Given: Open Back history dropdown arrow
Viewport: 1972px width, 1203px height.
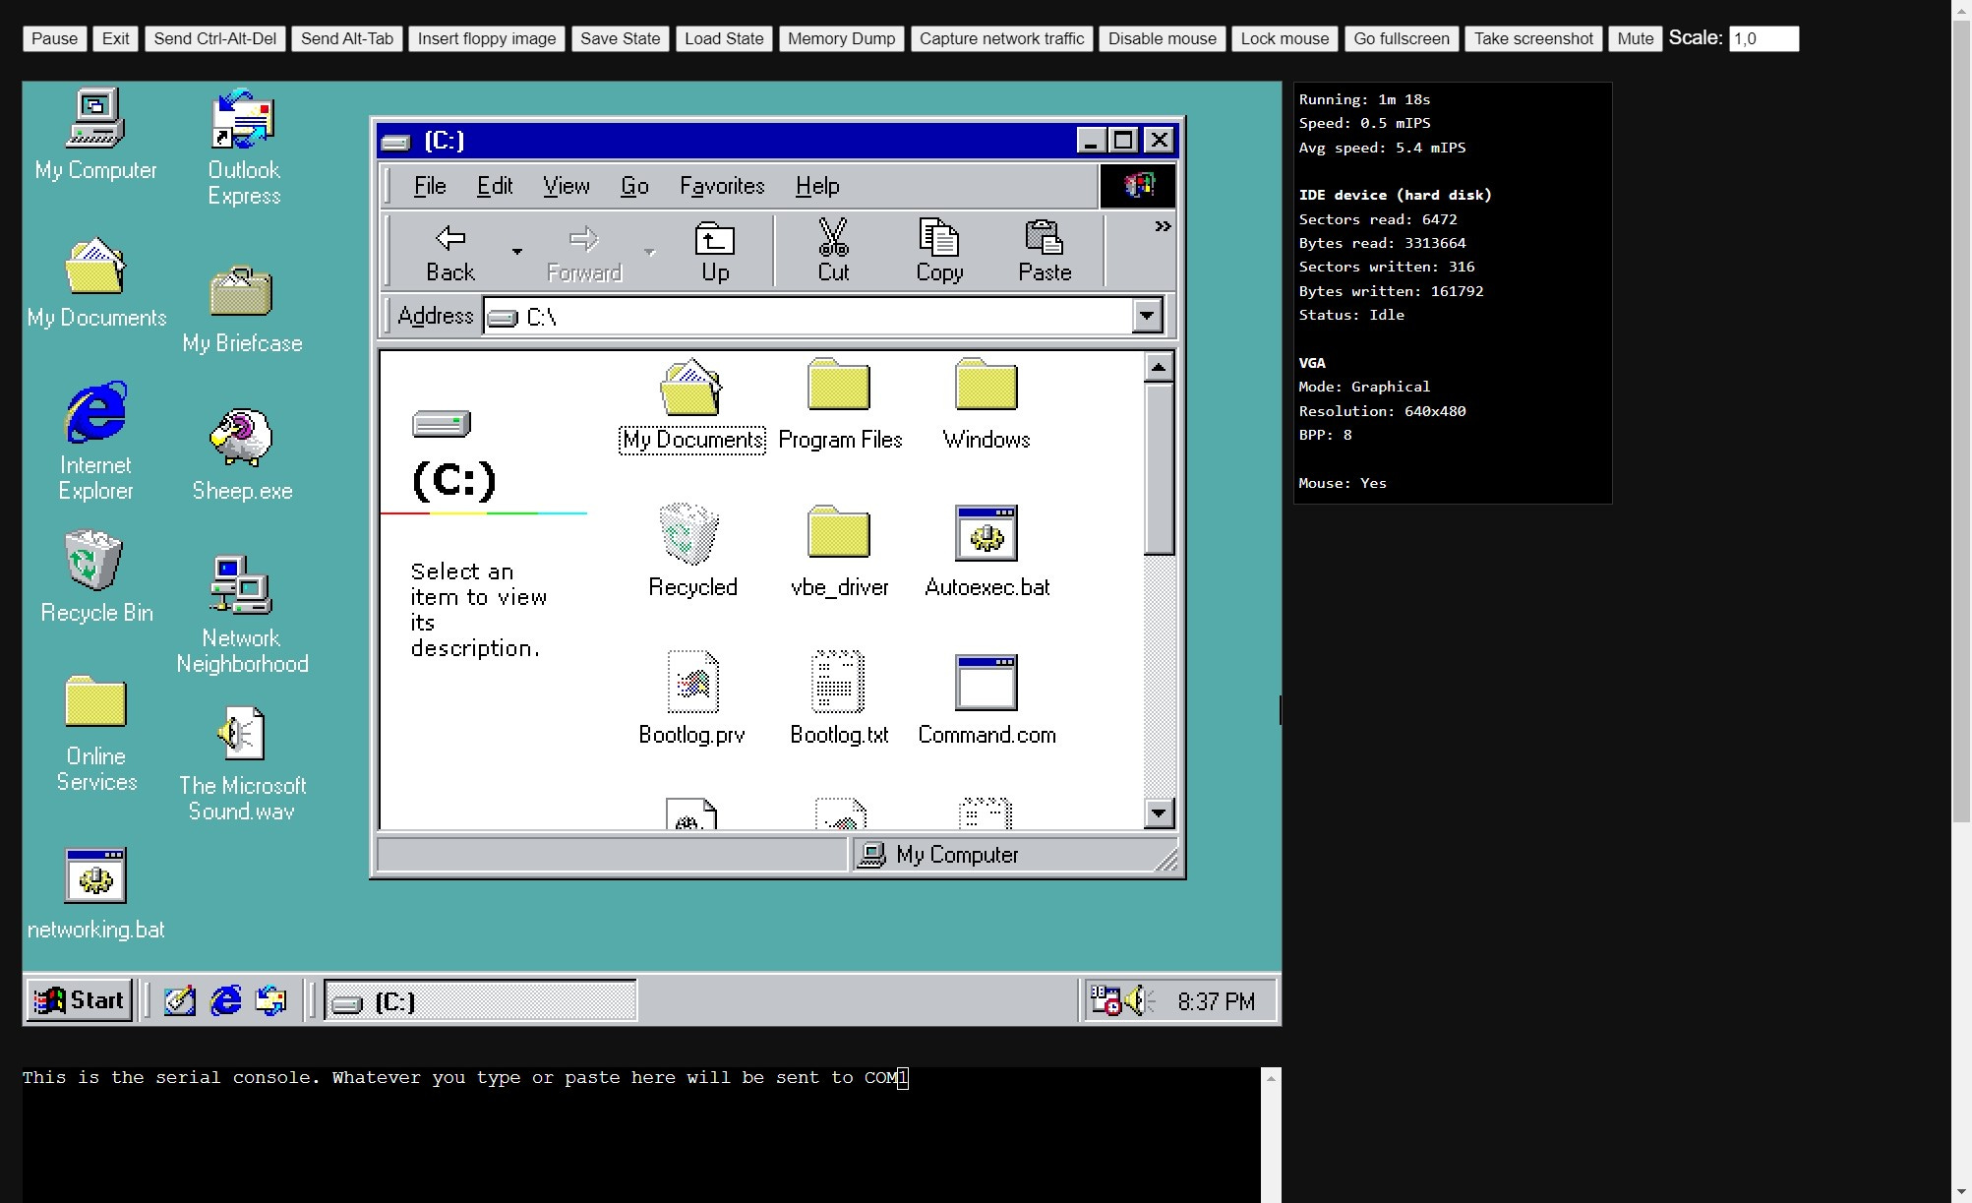Looking at the screenshot, I should (517, 253).
